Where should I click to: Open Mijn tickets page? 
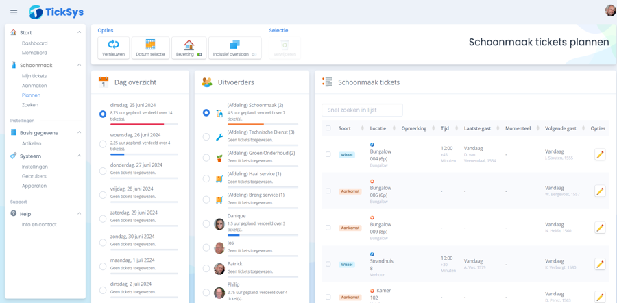click(x=34, y=76)
